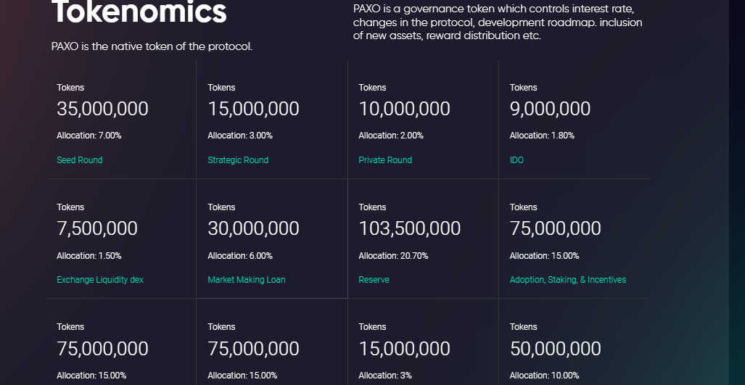The height and width of the screenshot is (385, 745).
Task: Click the 30,000,000 token amount
Action: click(x=253, y=228)
